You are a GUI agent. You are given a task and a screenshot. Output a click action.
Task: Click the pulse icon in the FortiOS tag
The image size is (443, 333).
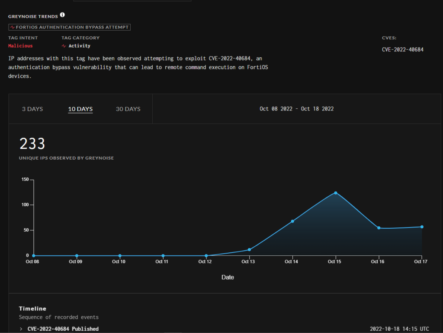[13, 27]
